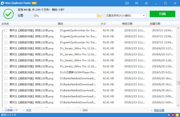Open the mail envelope icon in title bar
The image size is (180, 117).
[127, 3]
